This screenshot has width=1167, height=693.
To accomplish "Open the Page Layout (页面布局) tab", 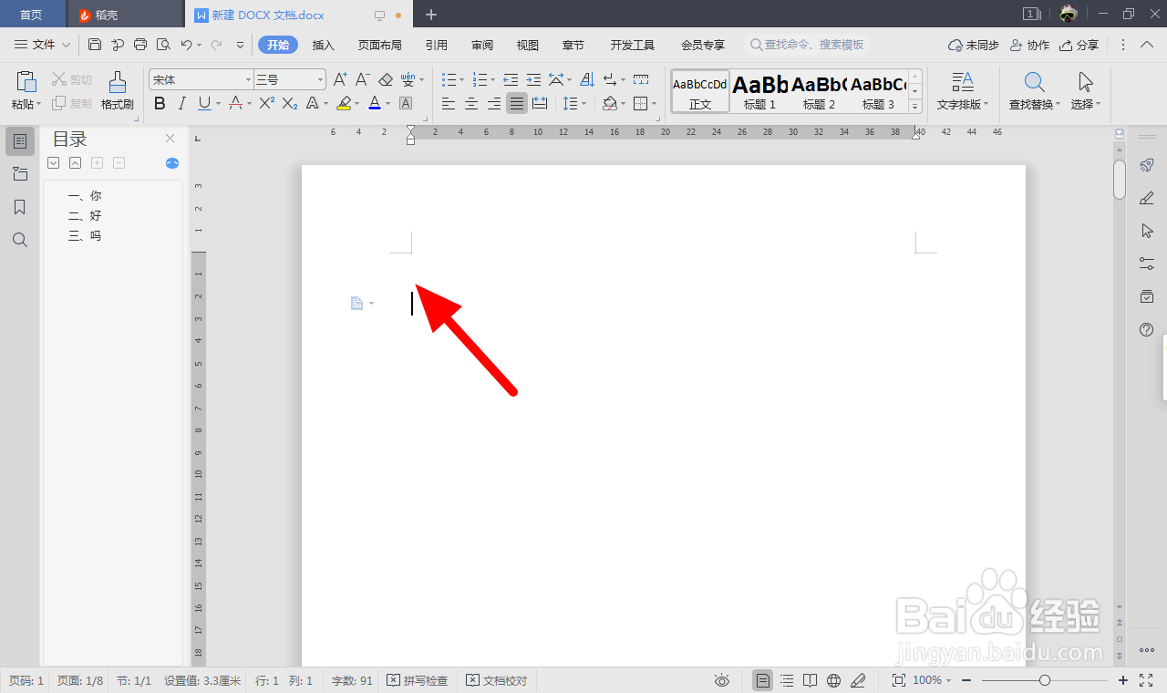I will click(x=380, y=45).
